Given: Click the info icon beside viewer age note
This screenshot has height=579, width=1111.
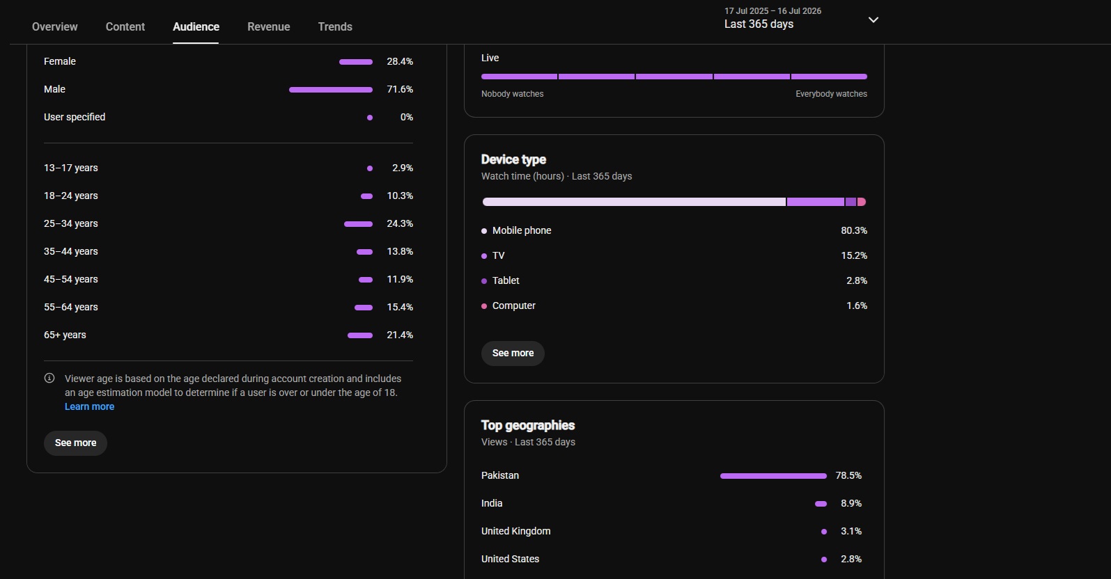Looking at the screenshot, I should click(49, 379).
